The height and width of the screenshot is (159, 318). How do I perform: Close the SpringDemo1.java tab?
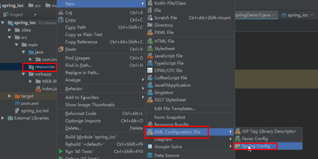click(274, 15)
